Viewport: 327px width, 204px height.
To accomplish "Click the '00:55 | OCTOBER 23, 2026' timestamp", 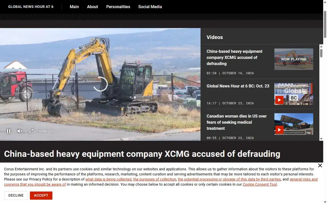I will coord(230,138).
